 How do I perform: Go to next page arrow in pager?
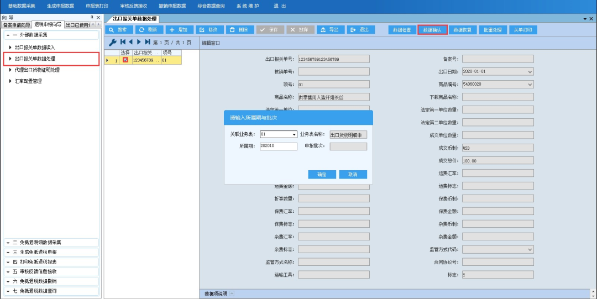tap(139, 42)
